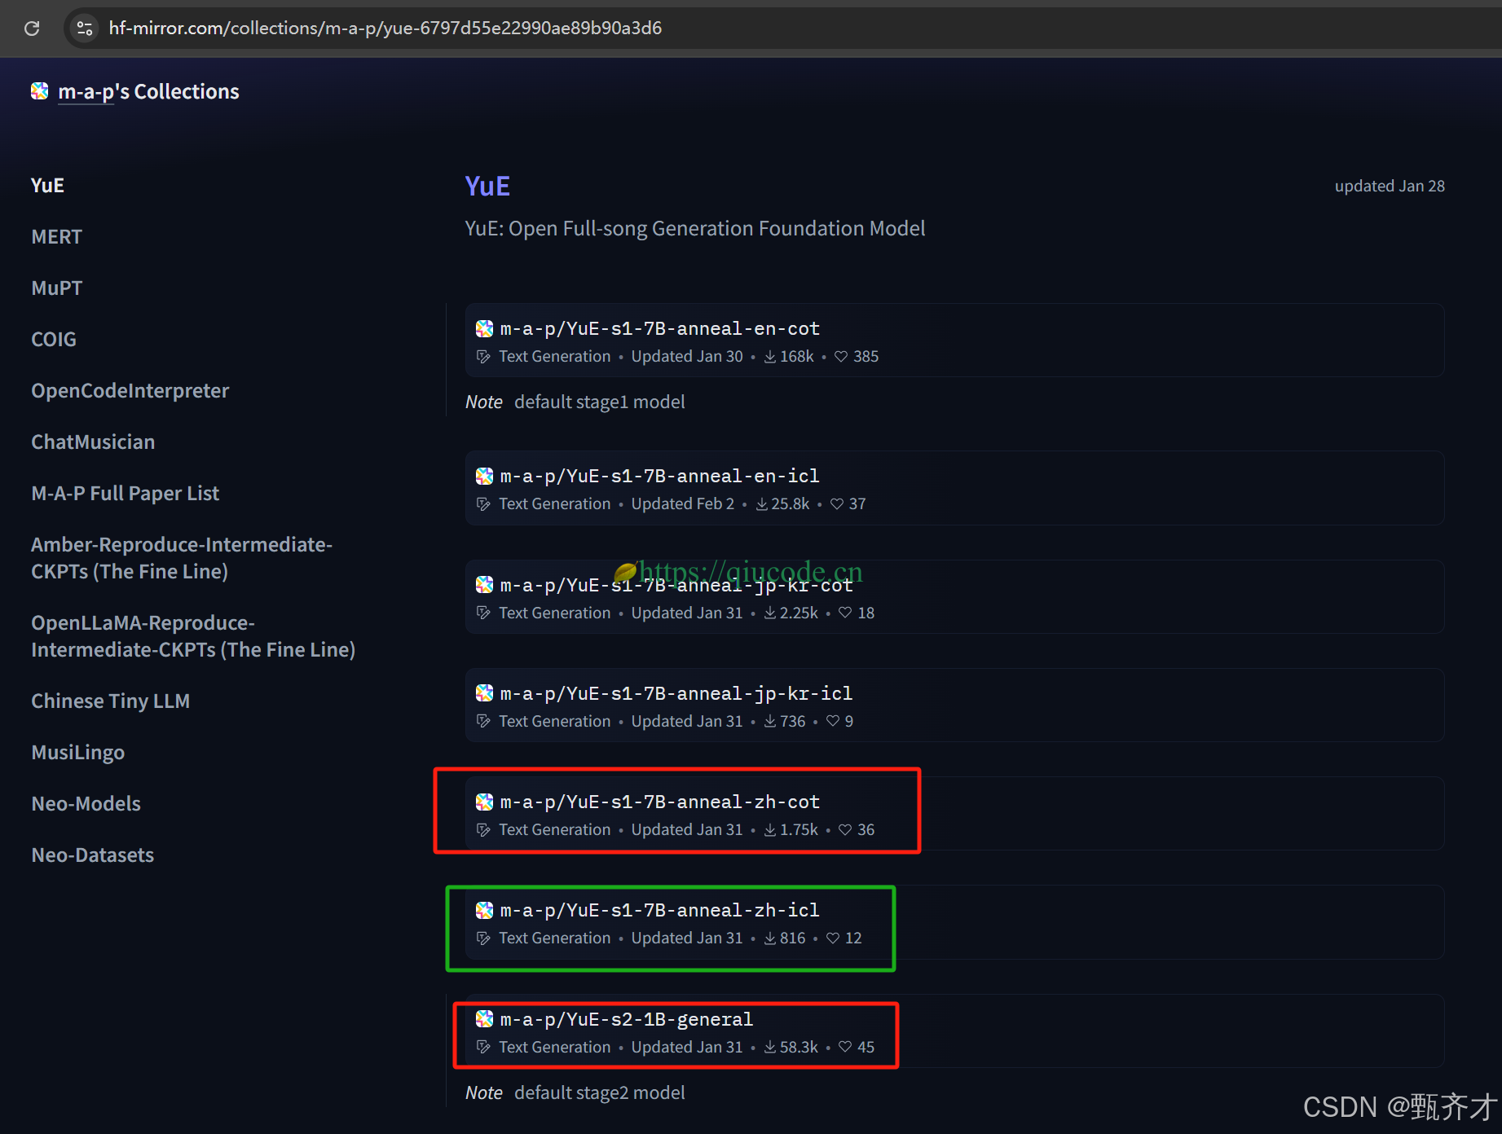
Task: Open YuE-s1-7B-anneal-zh-cot model card
Action: [954, 814]
